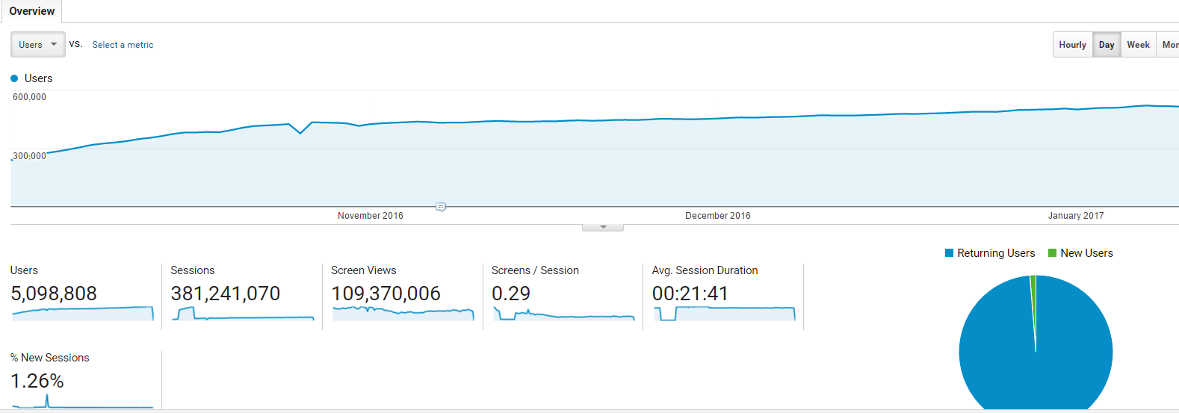Switch chart to Month view
The width and height of the screenshot is (1179, 413).
(1169, 45)
